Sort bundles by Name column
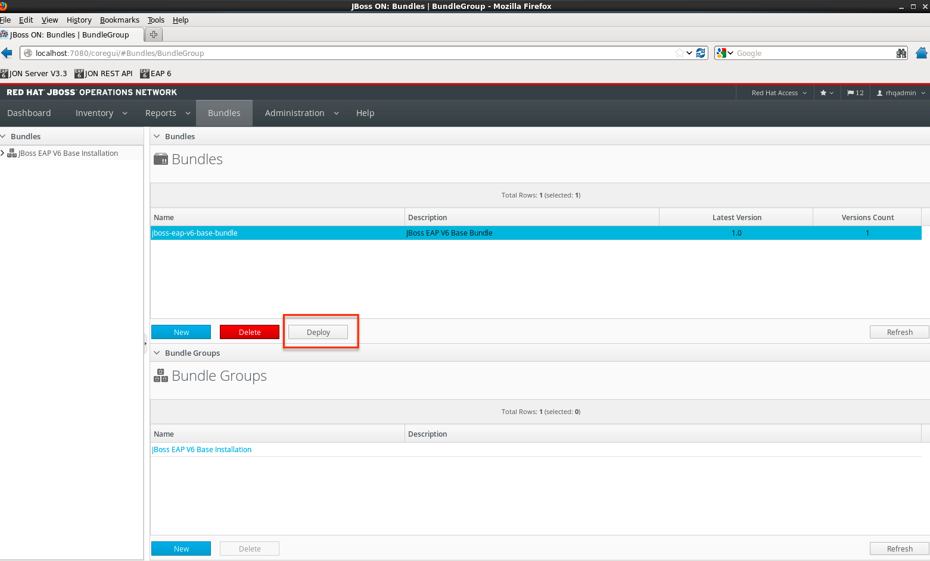This screenshot has height=561, width=930. (x=278, y=217)
